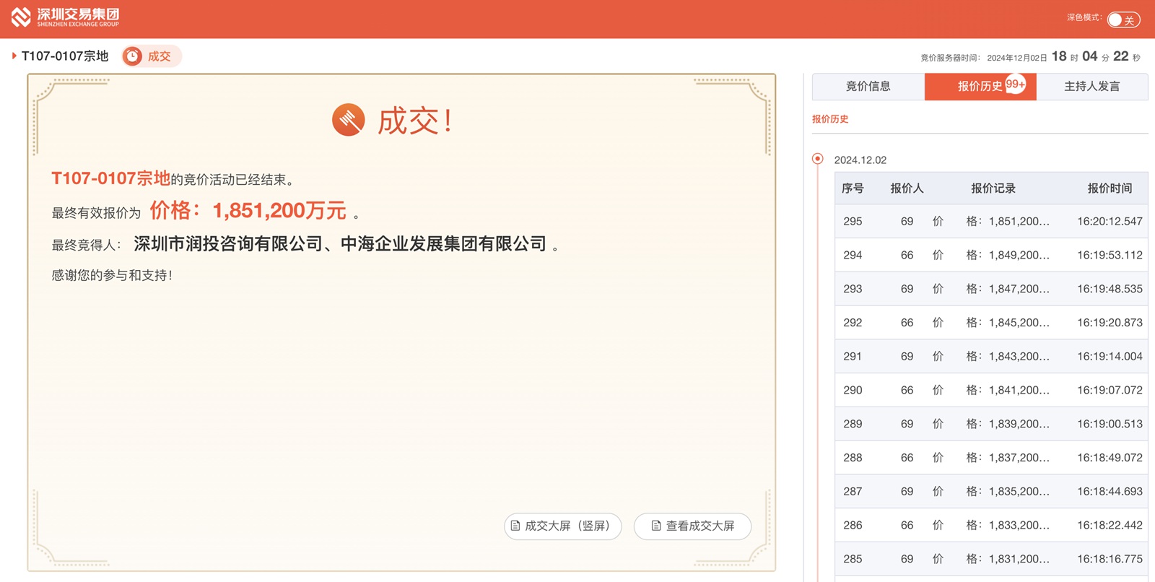Select bid record row 290
Image resolution: width=1155 pixels, height=582 pixels.
tap(991, 390)
